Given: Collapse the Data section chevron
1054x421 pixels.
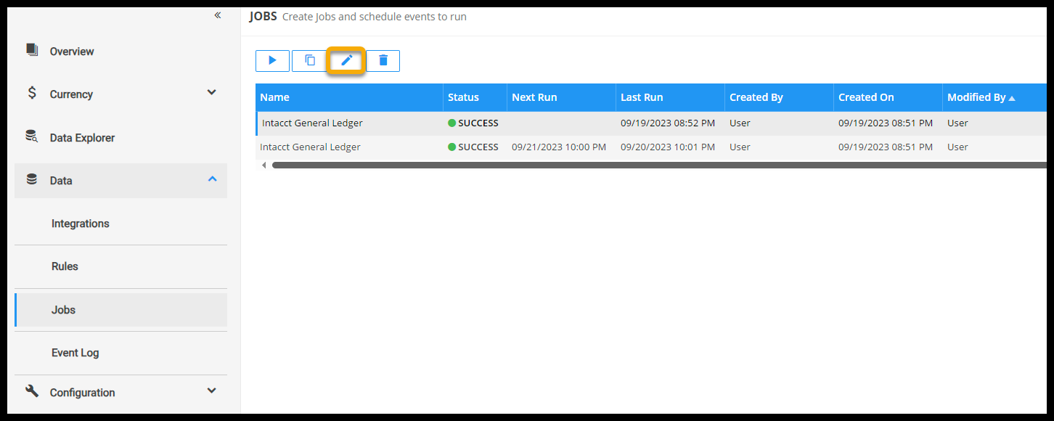Looking at the screenshot, I should (212, 179).
